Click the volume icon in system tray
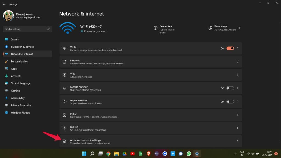The height and width of the screenshot is (158, 281). coord(252,153)
